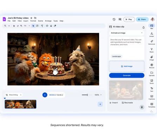Open the Text tool in sidebar
The image size is (157, 129).
coord(152,89)
